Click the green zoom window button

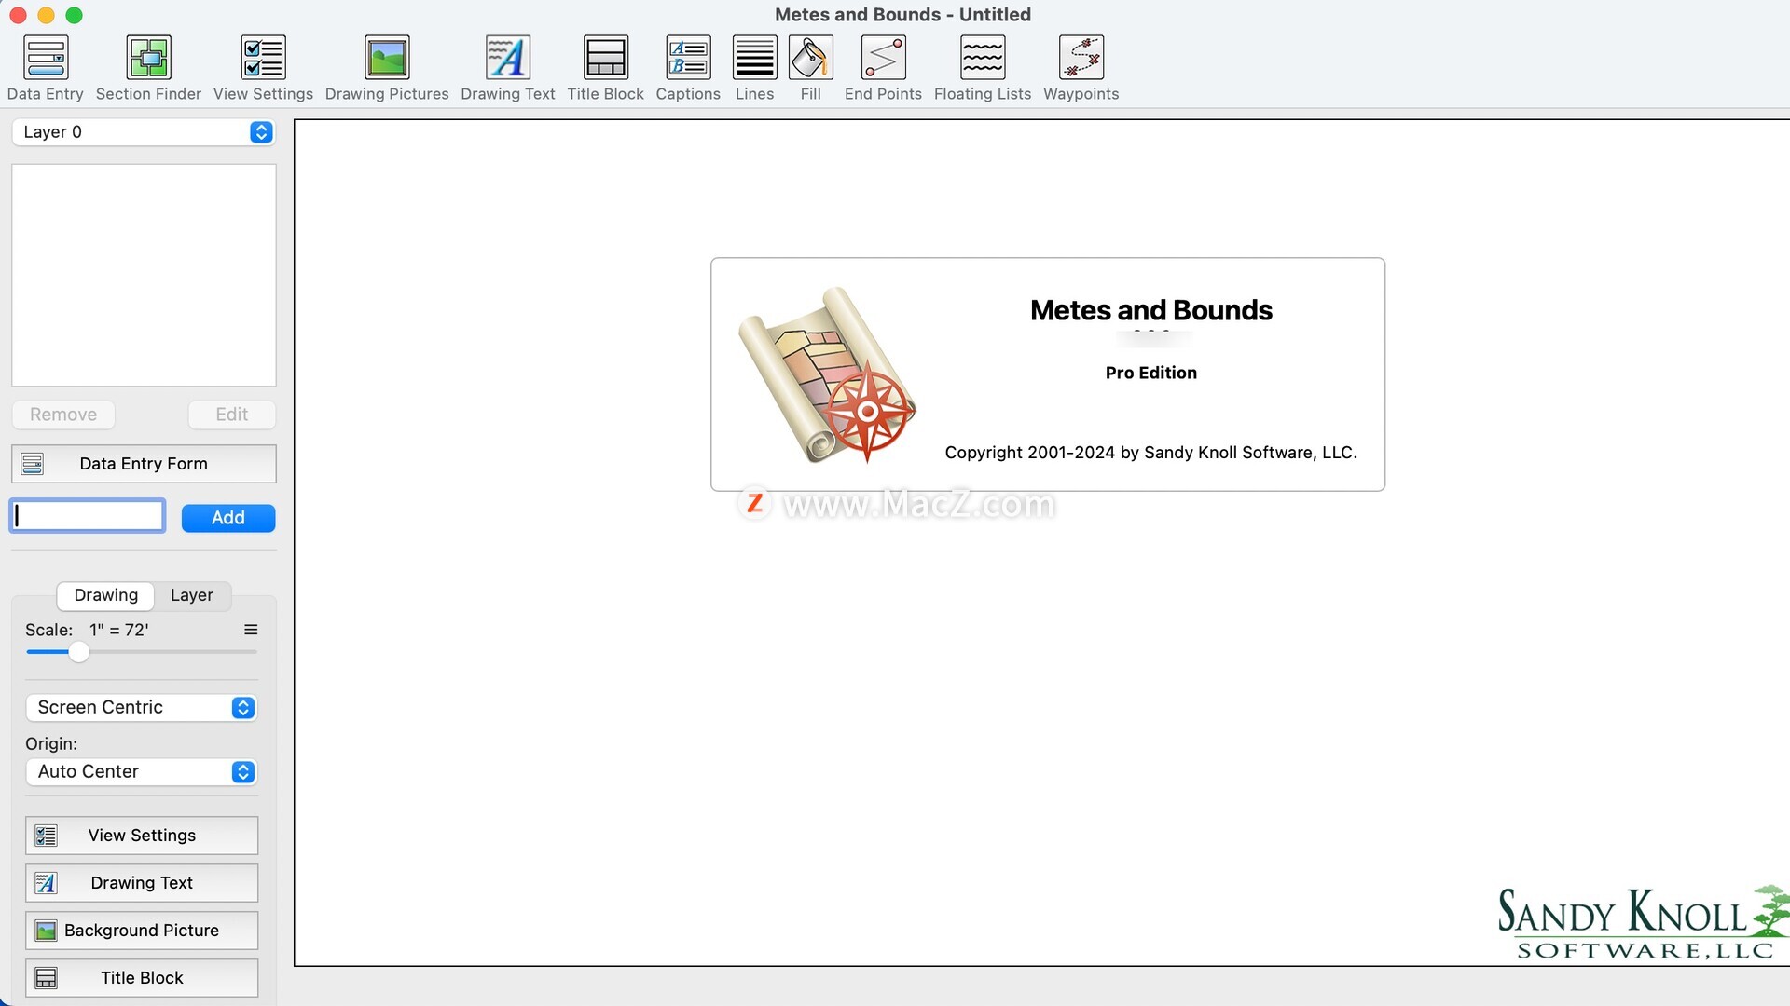[75, 15]
